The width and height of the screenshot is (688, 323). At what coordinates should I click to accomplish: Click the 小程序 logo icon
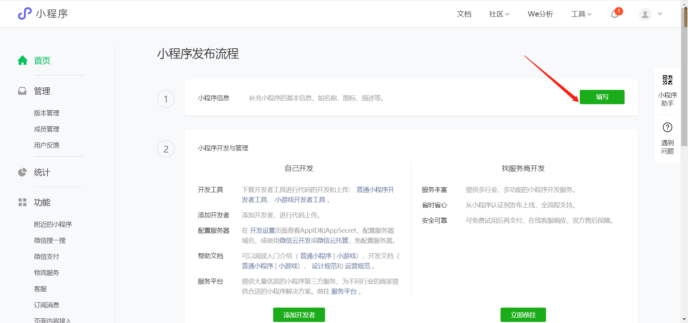click(25, 14)
